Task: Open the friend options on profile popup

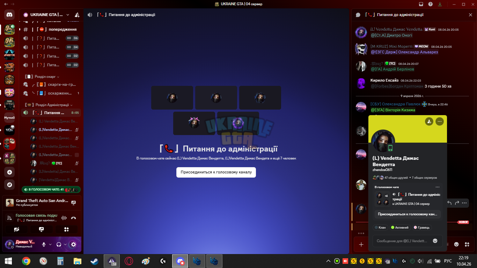Action: 429,121
